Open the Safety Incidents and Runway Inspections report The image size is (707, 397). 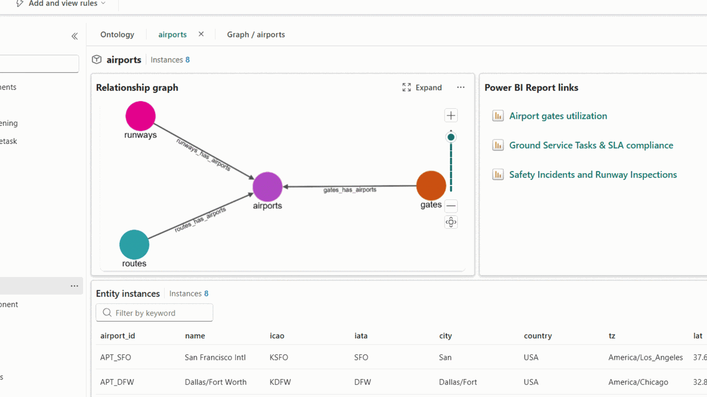[593, 174]
